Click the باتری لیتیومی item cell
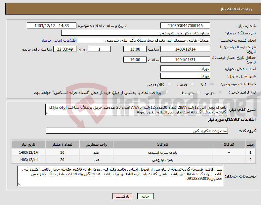261x205 pixels. coord(162,160)
